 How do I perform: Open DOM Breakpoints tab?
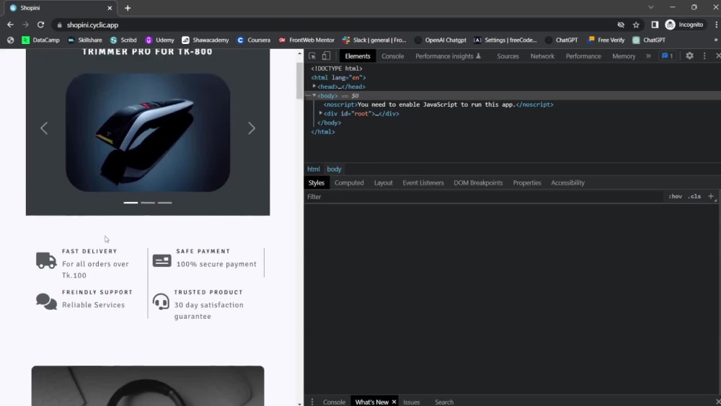pos(478,182)
